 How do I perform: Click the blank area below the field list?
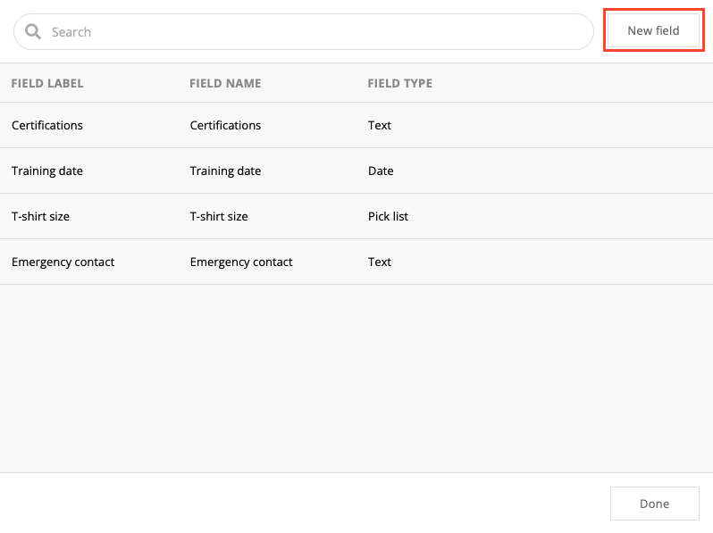click(x=357, y=375)
